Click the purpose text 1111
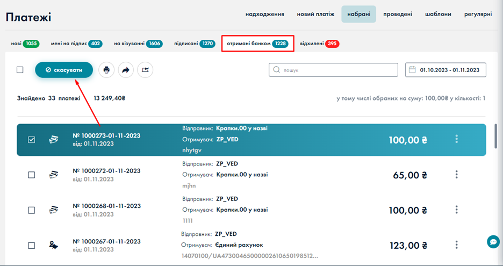The width and height of the screenshot is (503, 266). click(188, 221)
